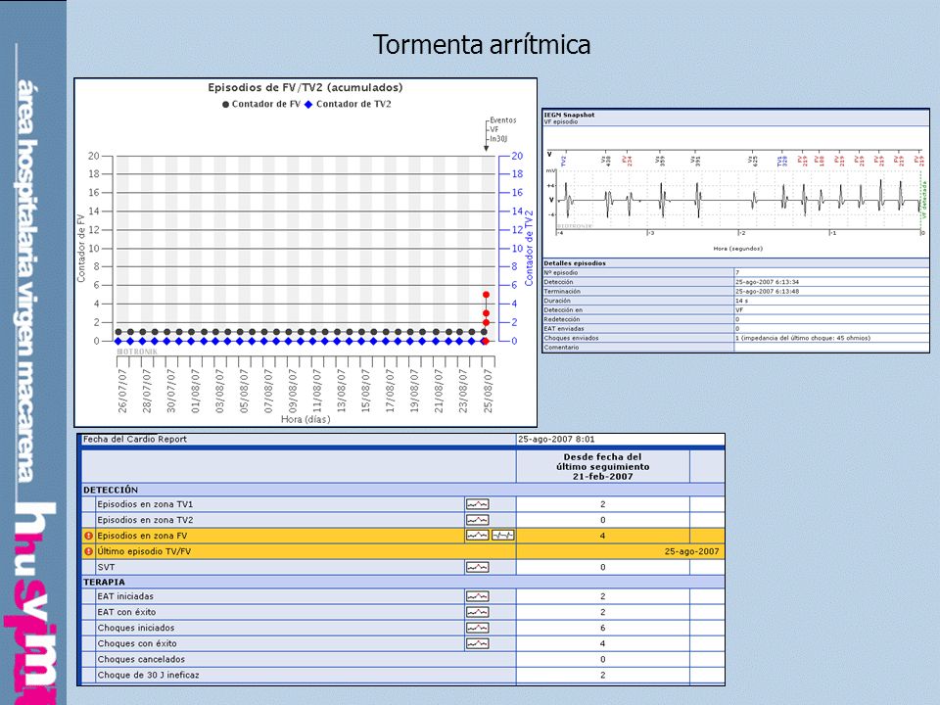Select 'Contador de FV' legend entry

click(261, 105)
